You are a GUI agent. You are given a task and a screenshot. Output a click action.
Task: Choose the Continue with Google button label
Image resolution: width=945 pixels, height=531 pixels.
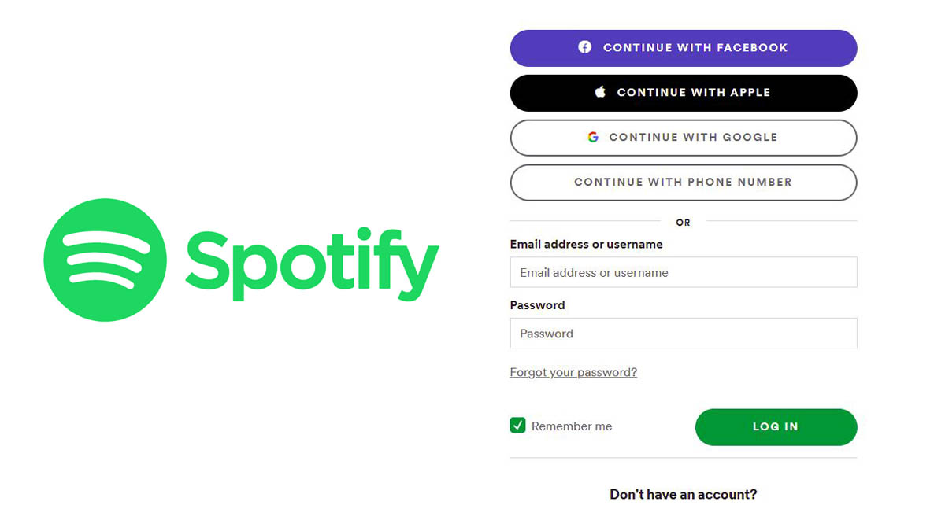(693, 137)
